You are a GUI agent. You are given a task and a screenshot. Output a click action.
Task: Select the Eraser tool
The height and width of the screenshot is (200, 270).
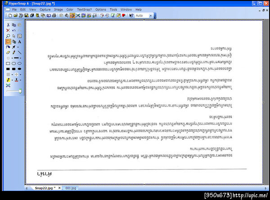coord(8,52)
